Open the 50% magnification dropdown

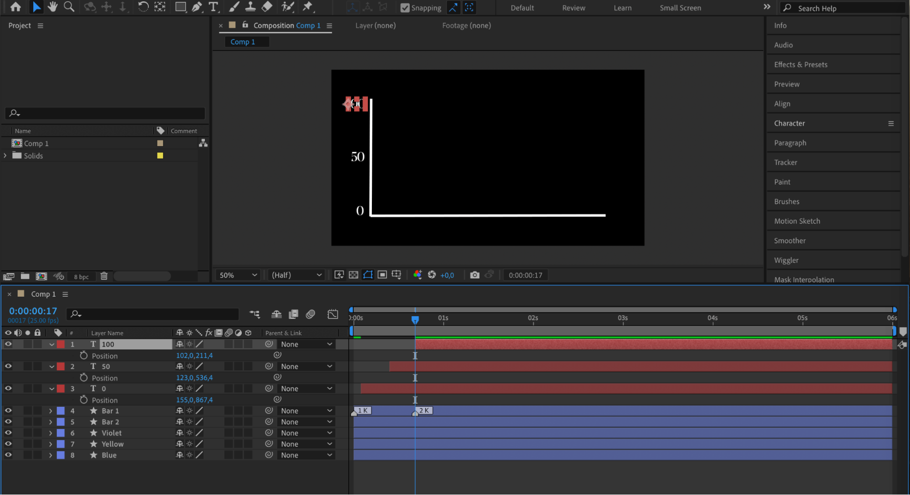[239, 275]
